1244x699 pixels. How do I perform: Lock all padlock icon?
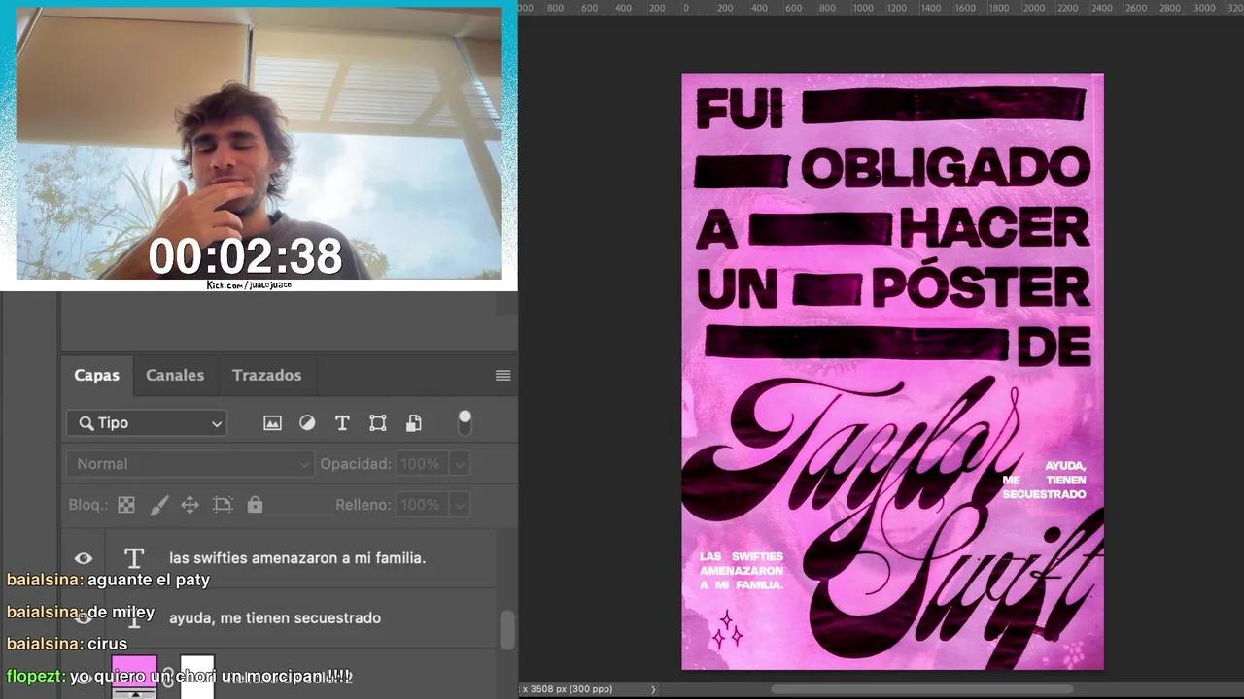pyautogui.click(x=255, y=505)
